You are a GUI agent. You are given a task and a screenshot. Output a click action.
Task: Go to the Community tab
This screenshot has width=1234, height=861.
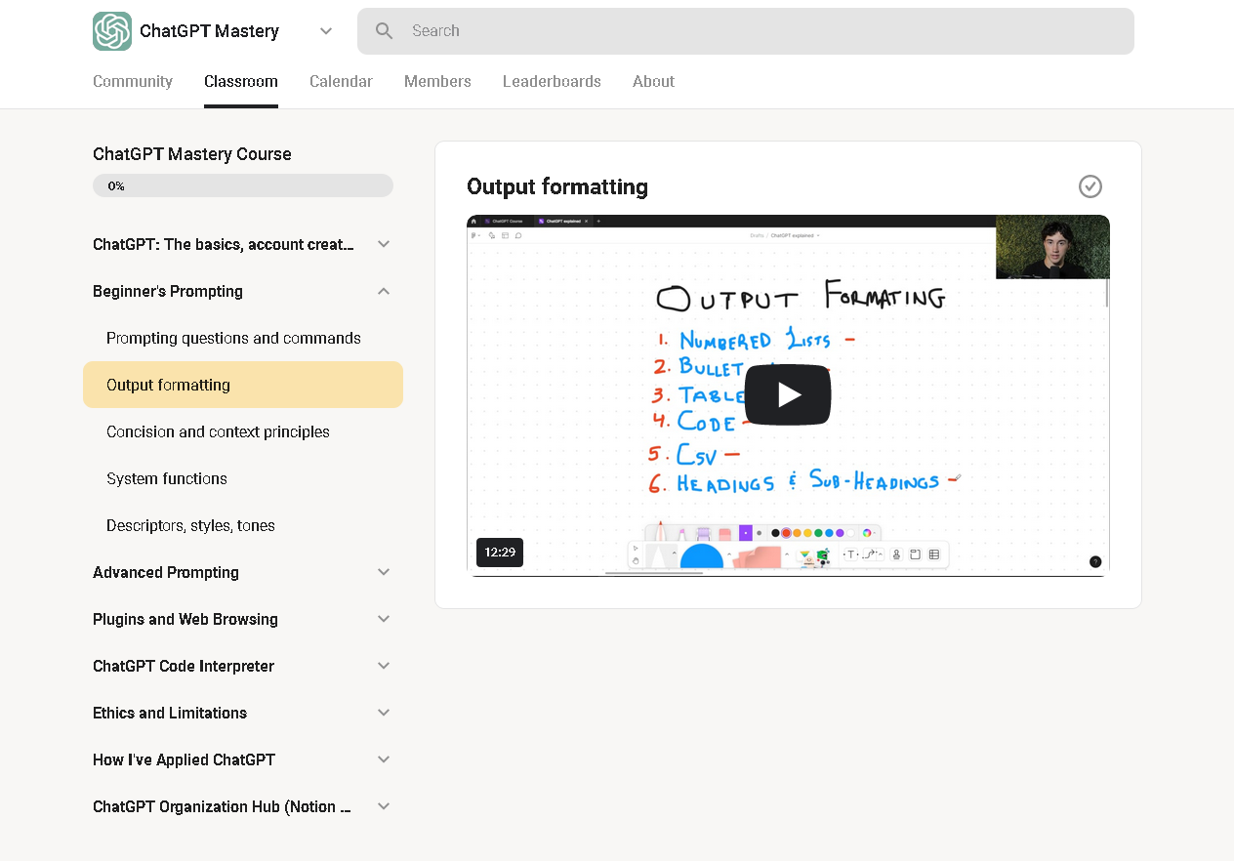pyautogui.click(x=133, y=82)
